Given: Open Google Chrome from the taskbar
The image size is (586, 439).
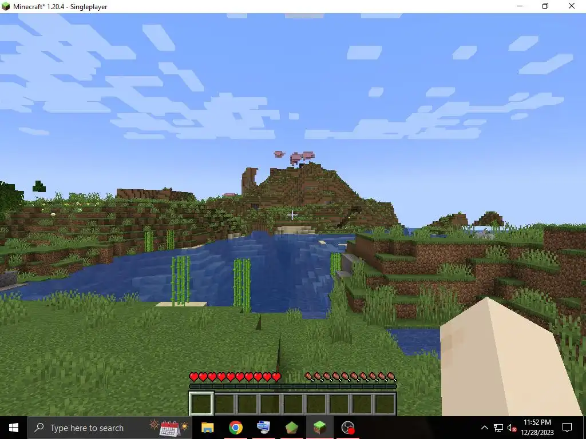Looking at the screenshot, I should point(235,428).
